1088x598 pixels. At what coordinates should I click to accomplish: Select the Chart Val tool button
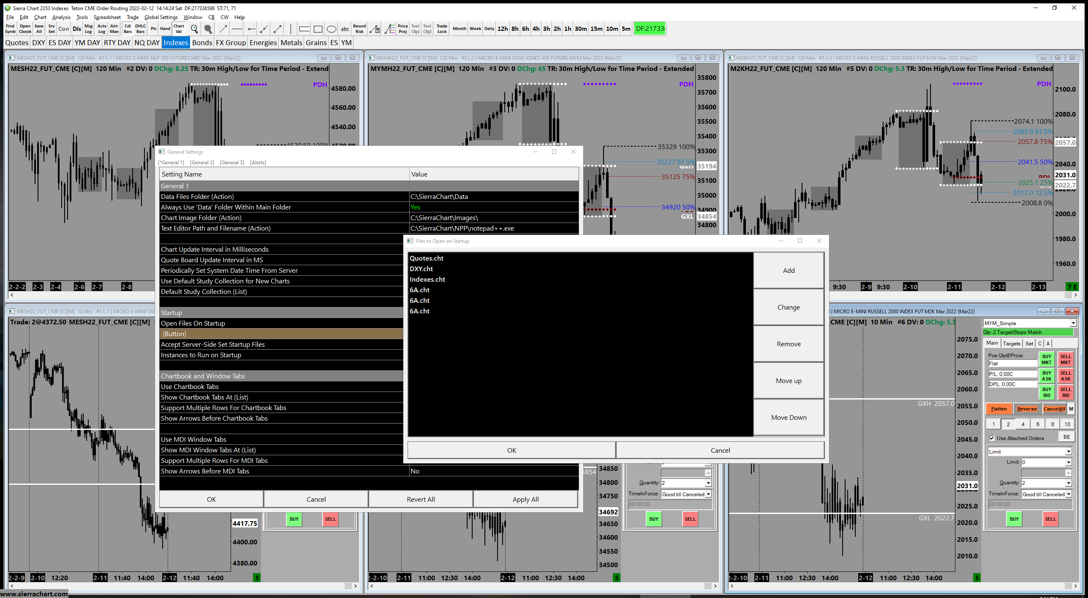click(179, 29)
